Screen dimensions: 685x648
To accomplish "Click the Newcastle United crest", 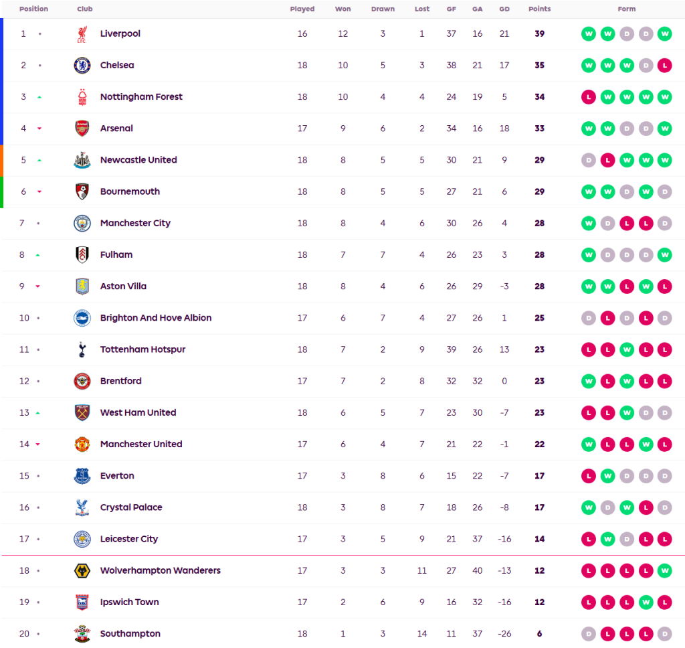I will [x=82, y=161].
